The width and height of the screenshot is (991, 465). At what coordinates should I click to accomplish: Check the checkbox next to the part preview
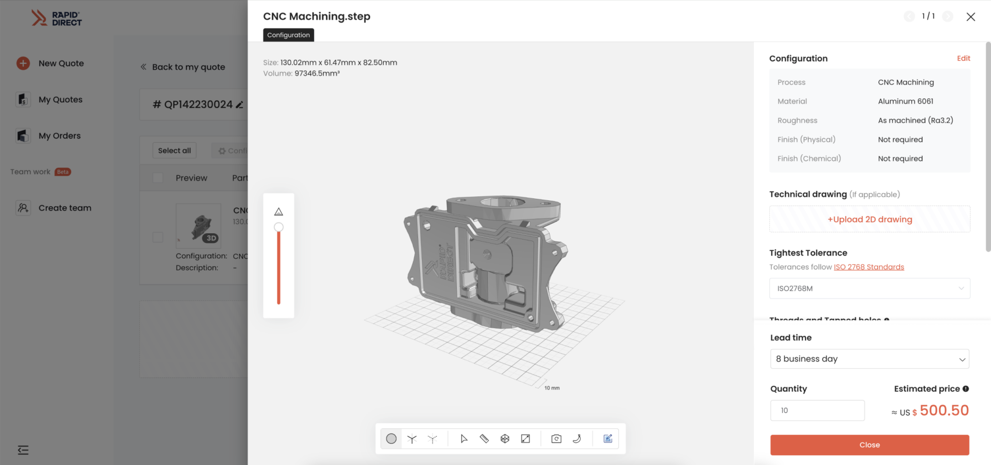(158, 237)
